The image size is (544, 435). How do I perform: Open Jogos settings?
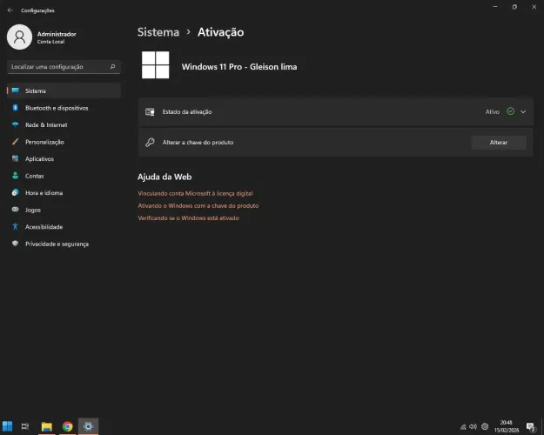[64, 210]
